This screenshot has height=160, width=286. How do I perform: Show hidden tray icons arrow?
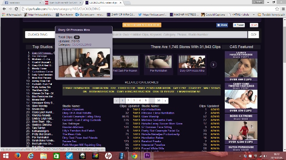coord(240,156)
